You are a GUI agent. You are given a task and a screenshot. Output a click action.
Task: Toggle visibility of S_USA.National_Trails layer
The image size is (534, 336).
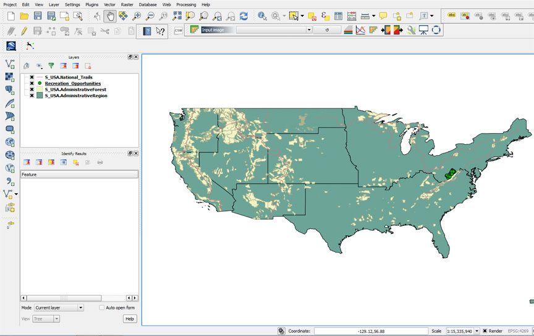tap(32, 77)
